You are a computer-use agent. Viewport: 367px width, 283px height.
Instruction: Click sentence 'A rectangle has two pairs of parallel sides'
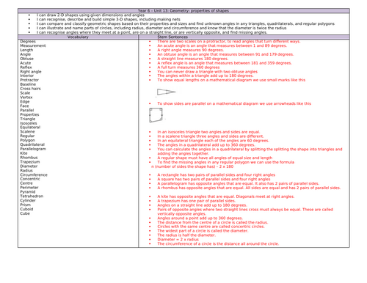point(217,175)
